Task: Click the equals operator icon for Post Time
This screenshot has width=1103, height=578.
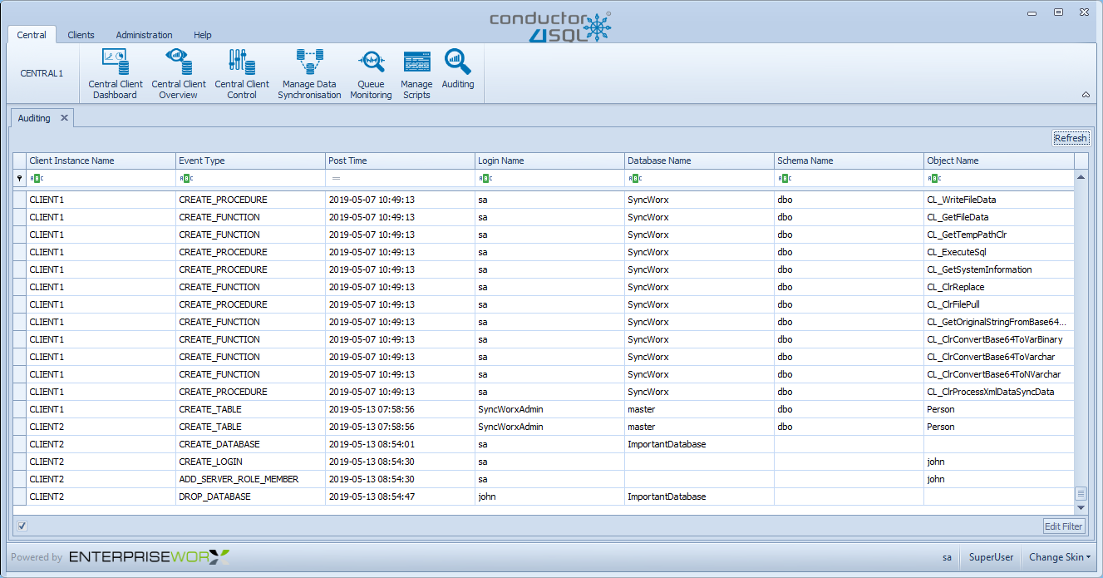Action: click(336, 178)
